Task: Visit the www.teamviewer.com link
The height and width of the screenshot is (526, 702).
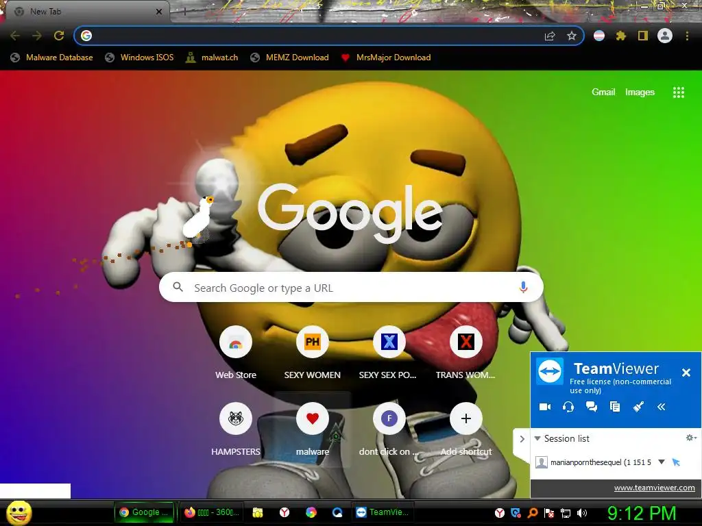Action: pyautogui.click(x=654, y=488)
